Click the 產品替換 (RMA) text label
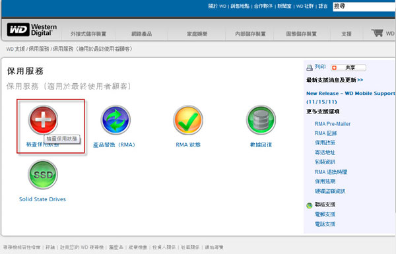The width and height of the screenshot is (396, 254). [114, 145]
